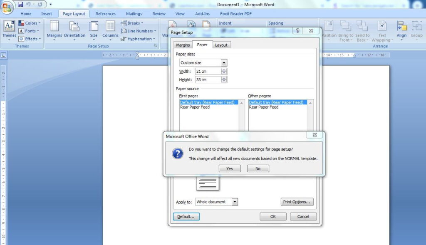Open theme Fonts dropdown
Viewport: 426px width, 245px height.
29,31
